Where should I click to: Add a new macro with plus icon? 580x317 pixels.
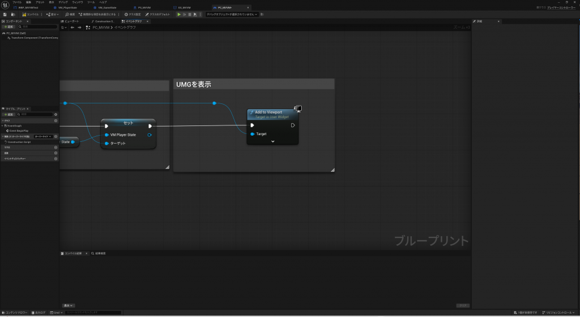[x=56, y=147]
